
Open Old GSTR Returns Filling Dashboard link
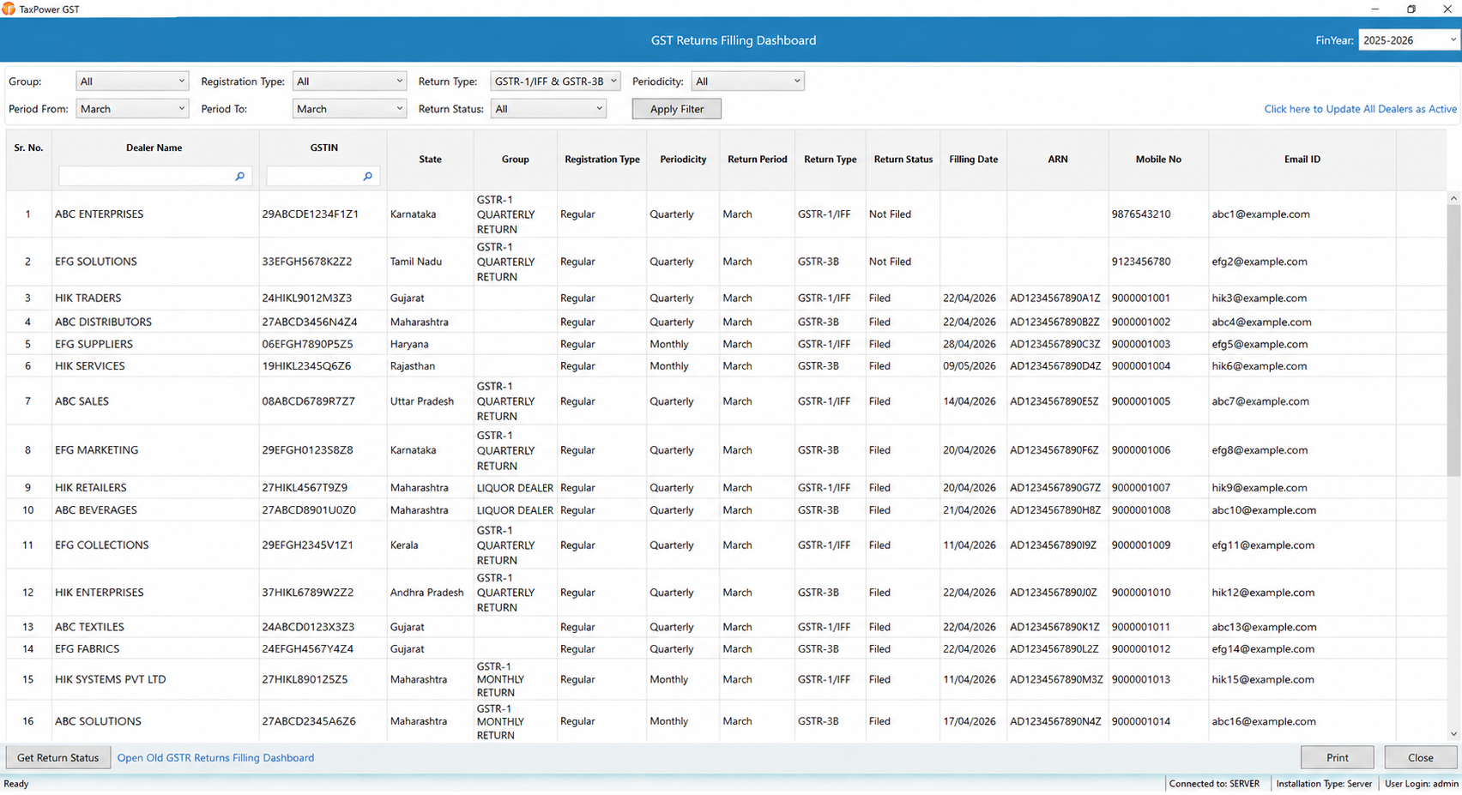(x=215, y=757)
